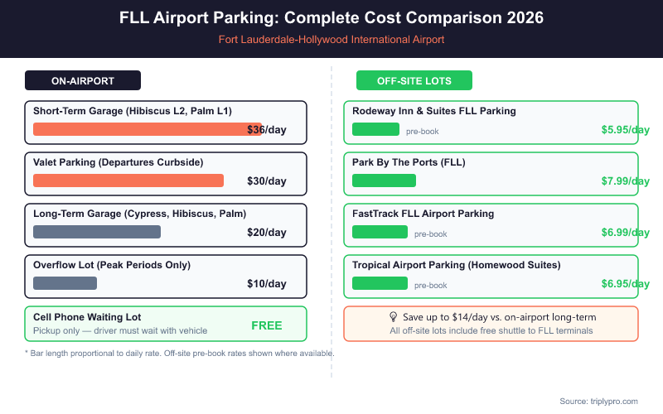This screenshot has width=663, height=414.
Task: Click the Long-Term Garage gray rate bar
Action: 97,232
